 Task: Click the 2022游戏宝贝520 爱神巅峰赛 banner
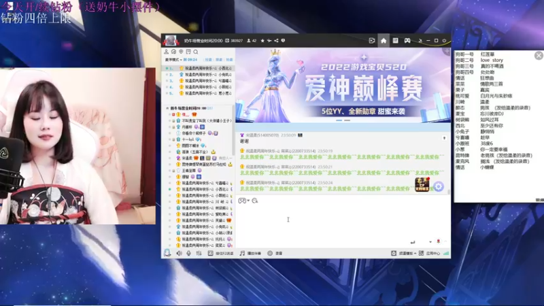click(x=343, y=85)
